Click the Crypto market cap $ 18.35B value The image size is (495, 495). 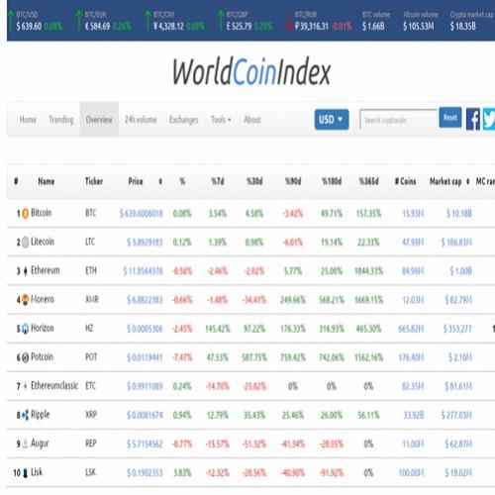click(463, 26)
